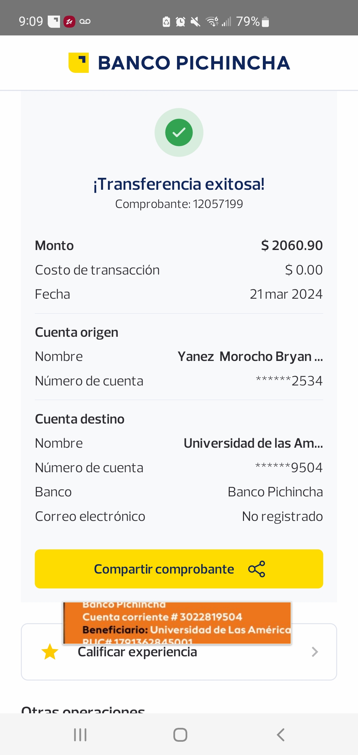The image size is (358, 755).
Task: Tap the voicemail icon in status bar
Action: click(x=85, y=22)
